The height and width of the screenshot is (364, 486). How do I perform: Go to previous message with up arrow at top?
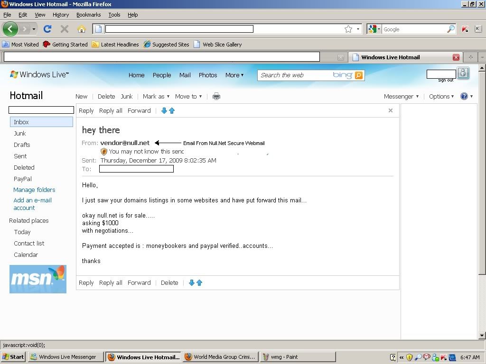[x=172, y=110]
